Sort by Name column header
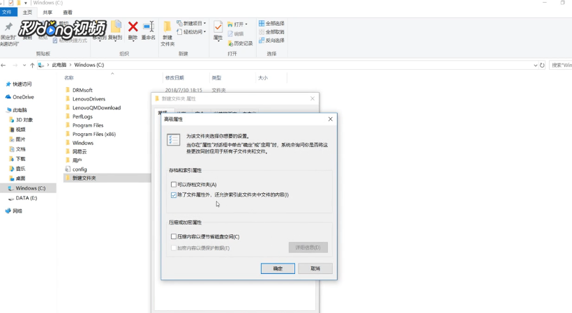This screenshot has width=572, height=313. pos(69,78)
